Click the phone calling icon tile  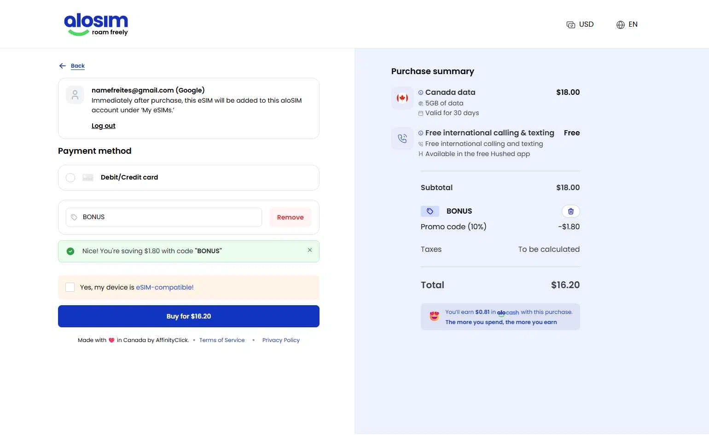pos(402,139)
